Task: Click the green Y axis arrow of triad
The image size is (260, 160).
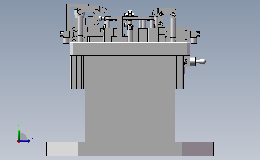Action: point(19,135)
